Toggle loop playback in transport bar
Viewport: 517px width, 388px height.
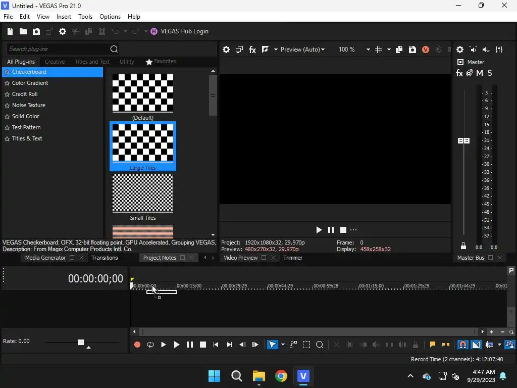pos(150,345)
